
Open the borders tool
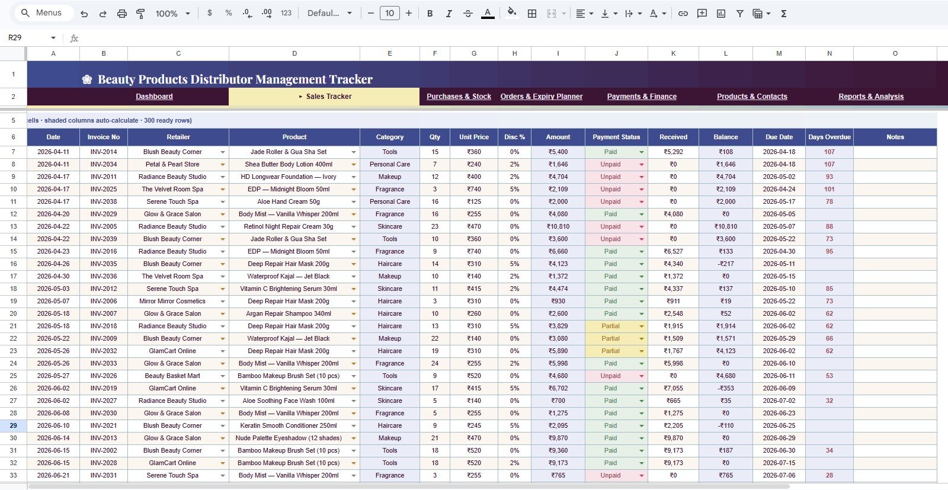(x=532, y=13)
